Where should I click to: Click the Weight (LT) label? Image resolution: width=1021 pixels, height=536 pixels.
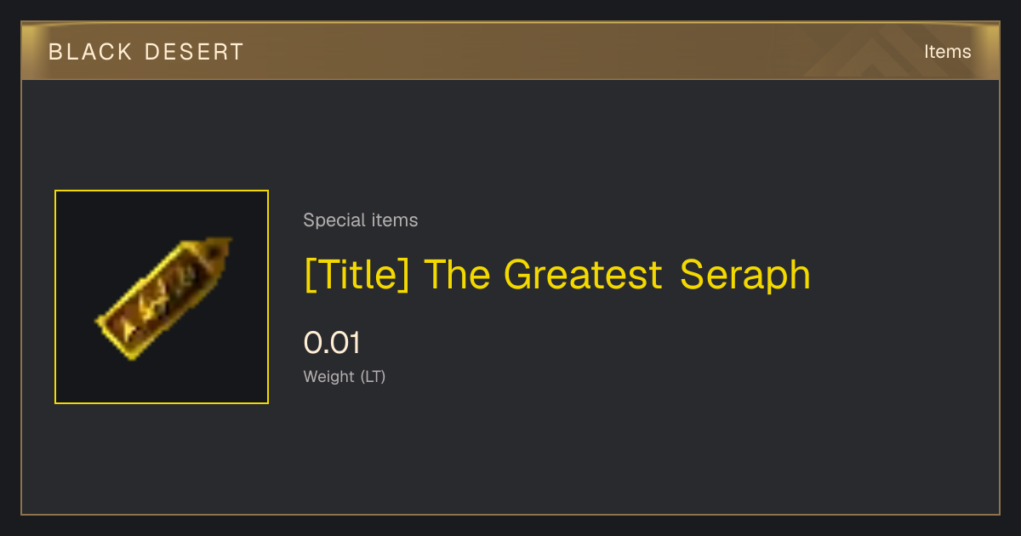(345, 376)
